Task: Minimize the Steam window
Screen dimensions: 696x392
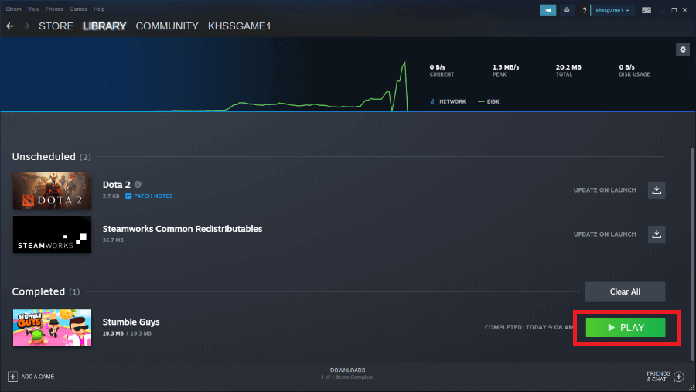Action: coord(664,10)
